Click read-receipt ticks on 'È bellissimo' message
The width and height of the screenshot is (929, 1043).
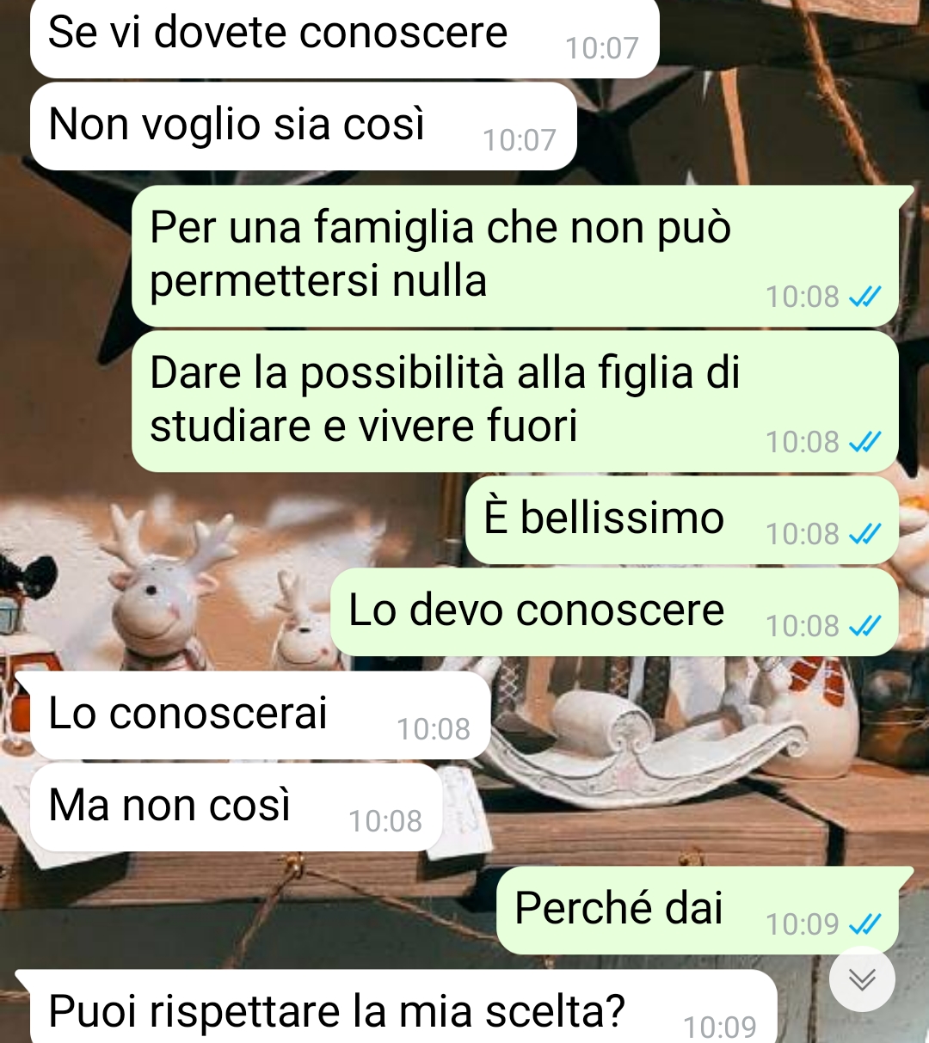click(x=864, y=534)
